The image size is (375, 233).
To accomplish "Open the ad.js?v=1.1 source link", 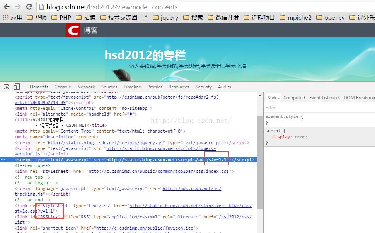I will 167,160.
